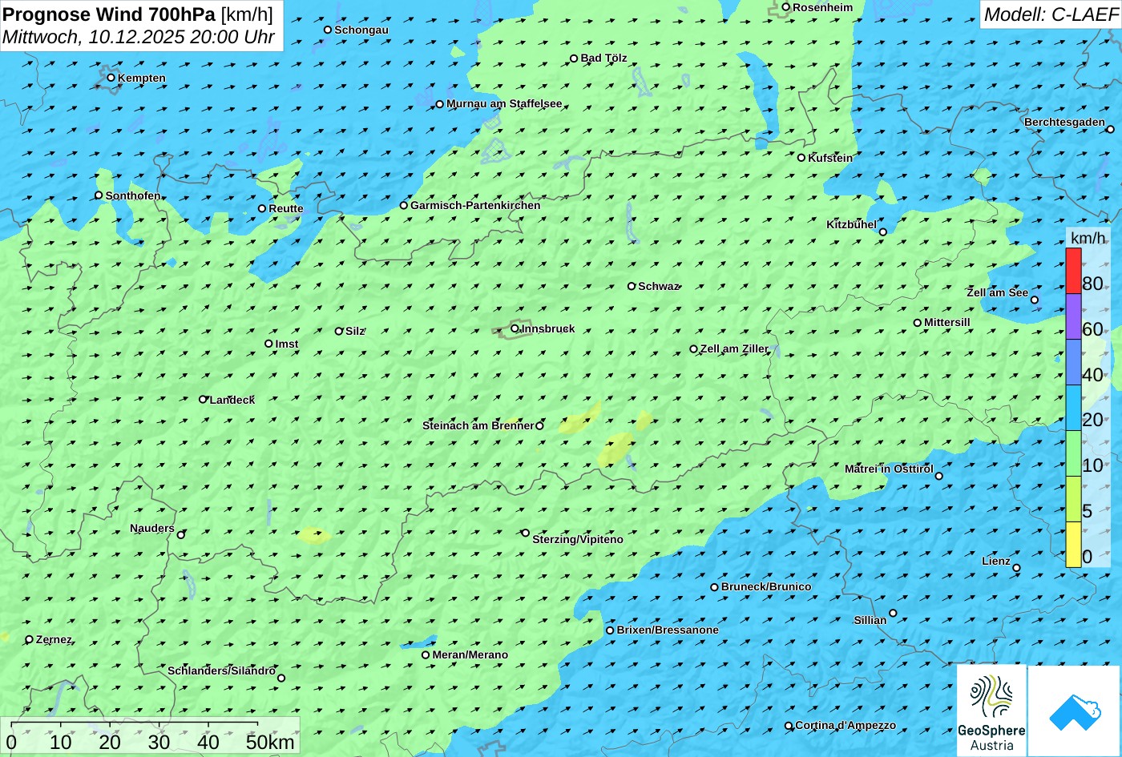Screen dimensions: 1122x757
Task: Click the Berchtesgaden marker circle
Action: click(1111, 129)
